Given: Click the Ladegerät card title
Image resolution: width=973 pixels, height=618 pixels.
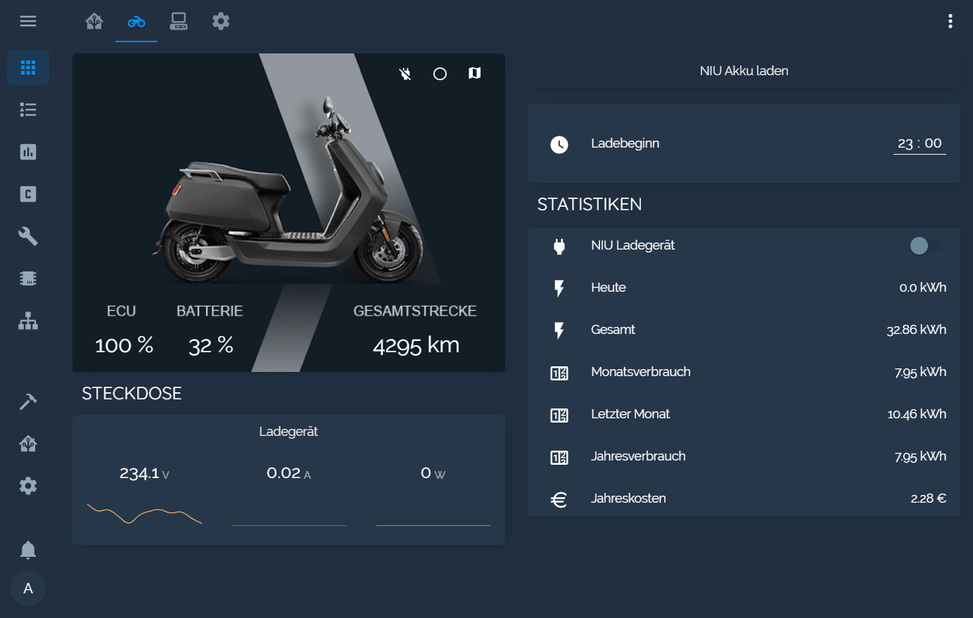Looking at the screenshot, I should point(288,432).
